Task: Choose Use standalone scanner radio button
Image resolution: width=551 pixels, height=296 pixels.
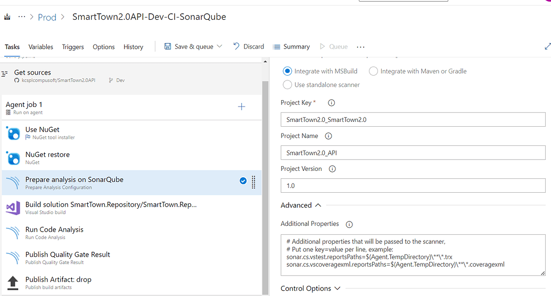Action: point(287,85)
